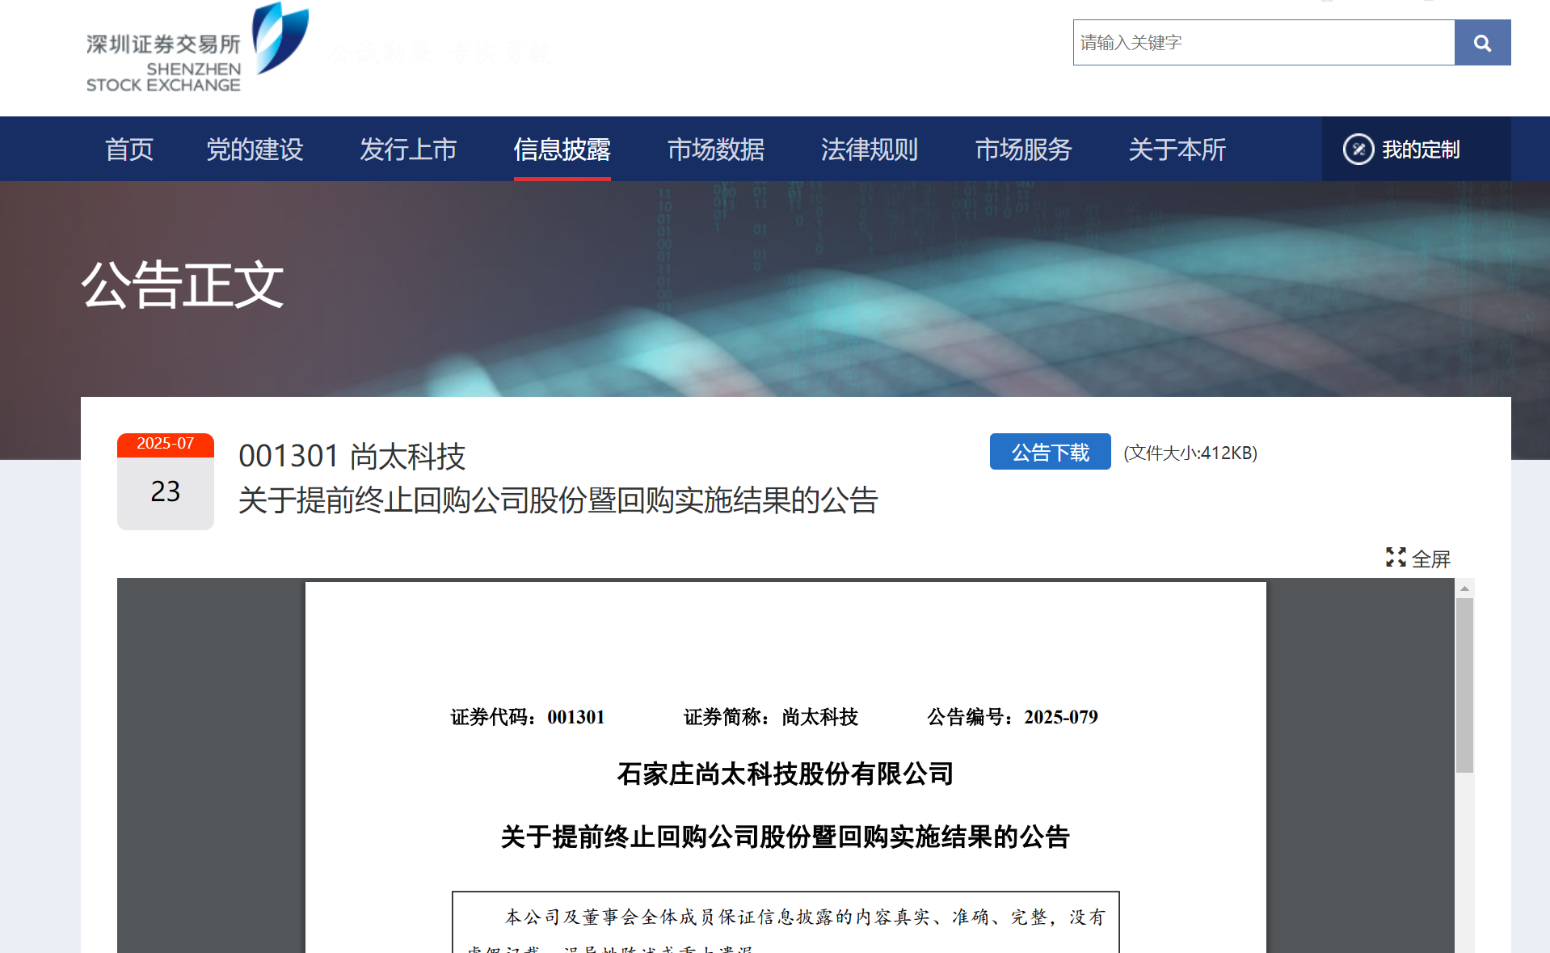Go to 首页 in navigation
1550x953 pixels.
point(129,150)
